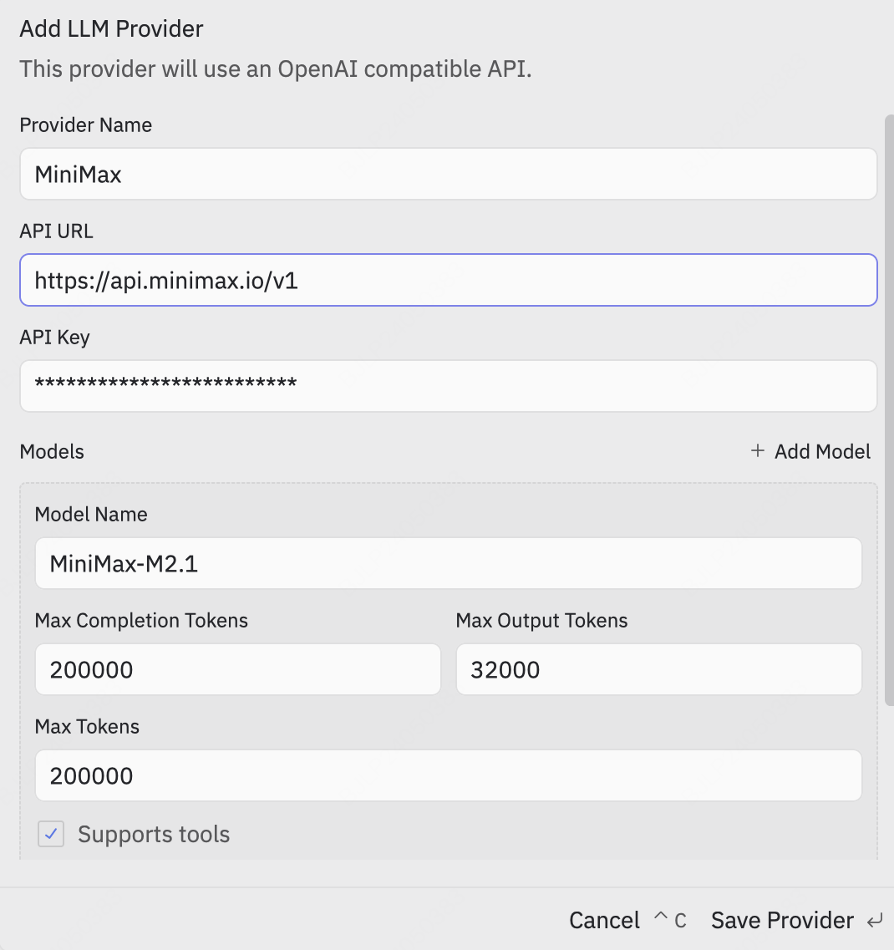The width and height of the screenshot is (894, 950).
Task: Focus the Max Output Tokens field
Action: click(658, 669)
